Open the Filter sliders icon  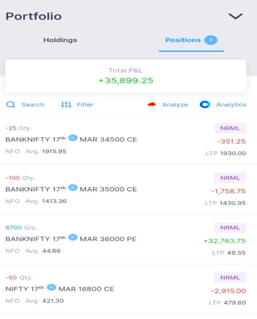(66, 105)
